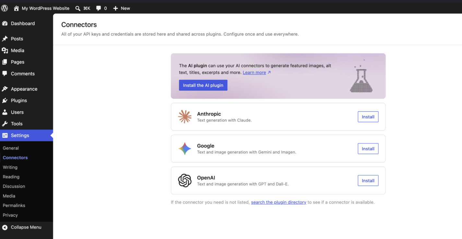Open the Users menu
This screenshot has width=462, height=239.
pos(27,112)
